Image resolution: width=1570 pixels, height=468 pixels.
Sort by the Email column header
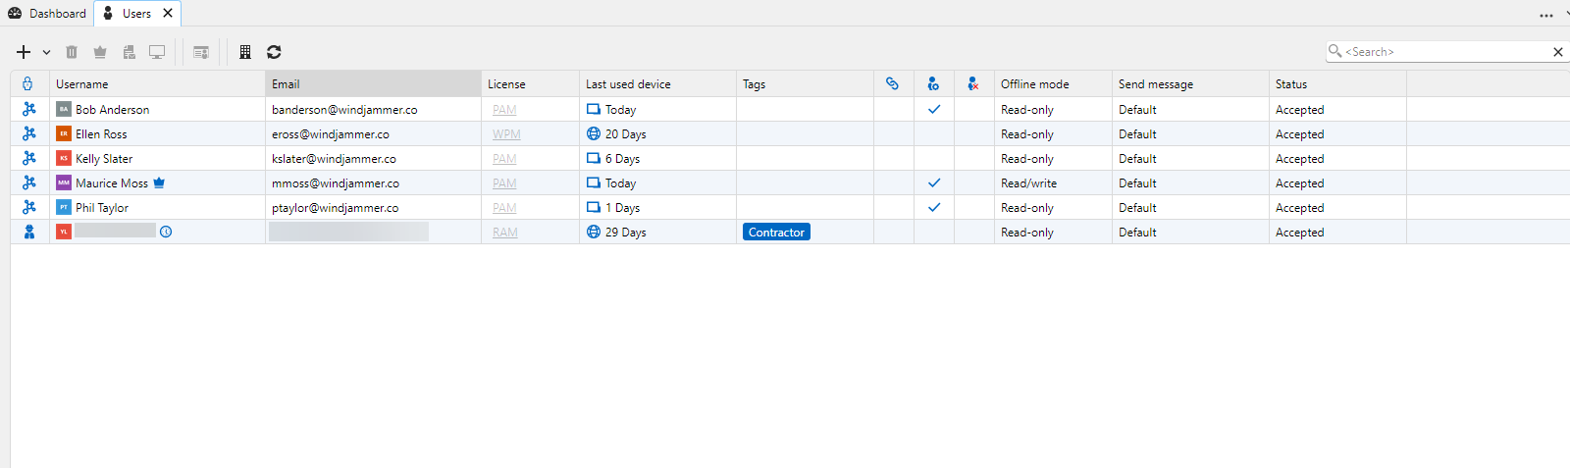[x=373, y=84]
